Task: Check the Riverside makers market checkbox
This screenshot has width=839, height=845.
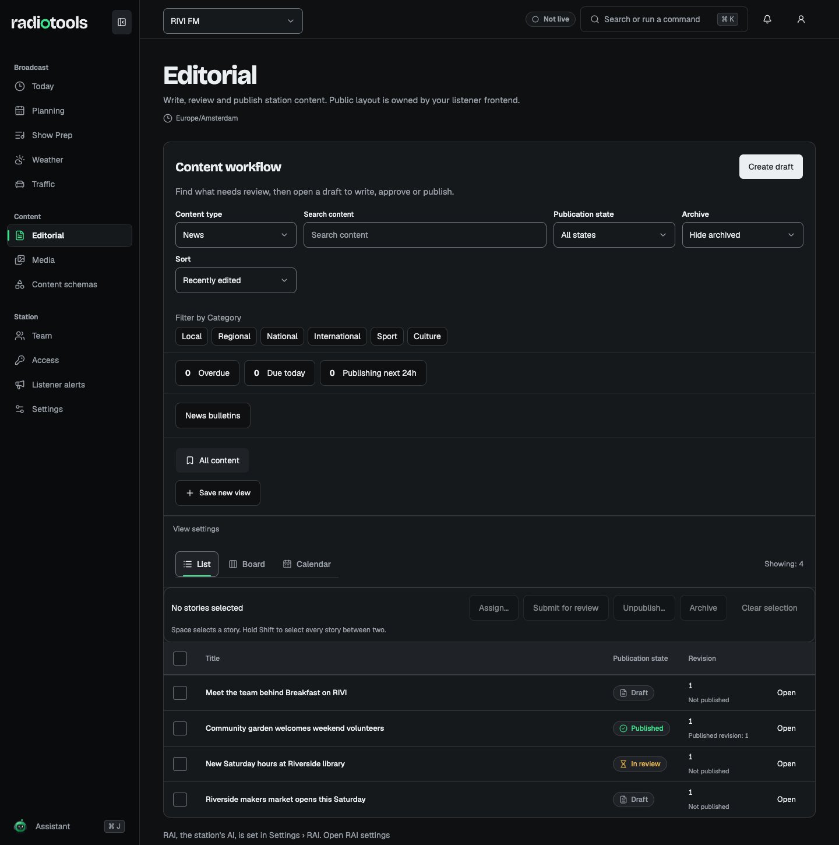Action: pos(180,800)
